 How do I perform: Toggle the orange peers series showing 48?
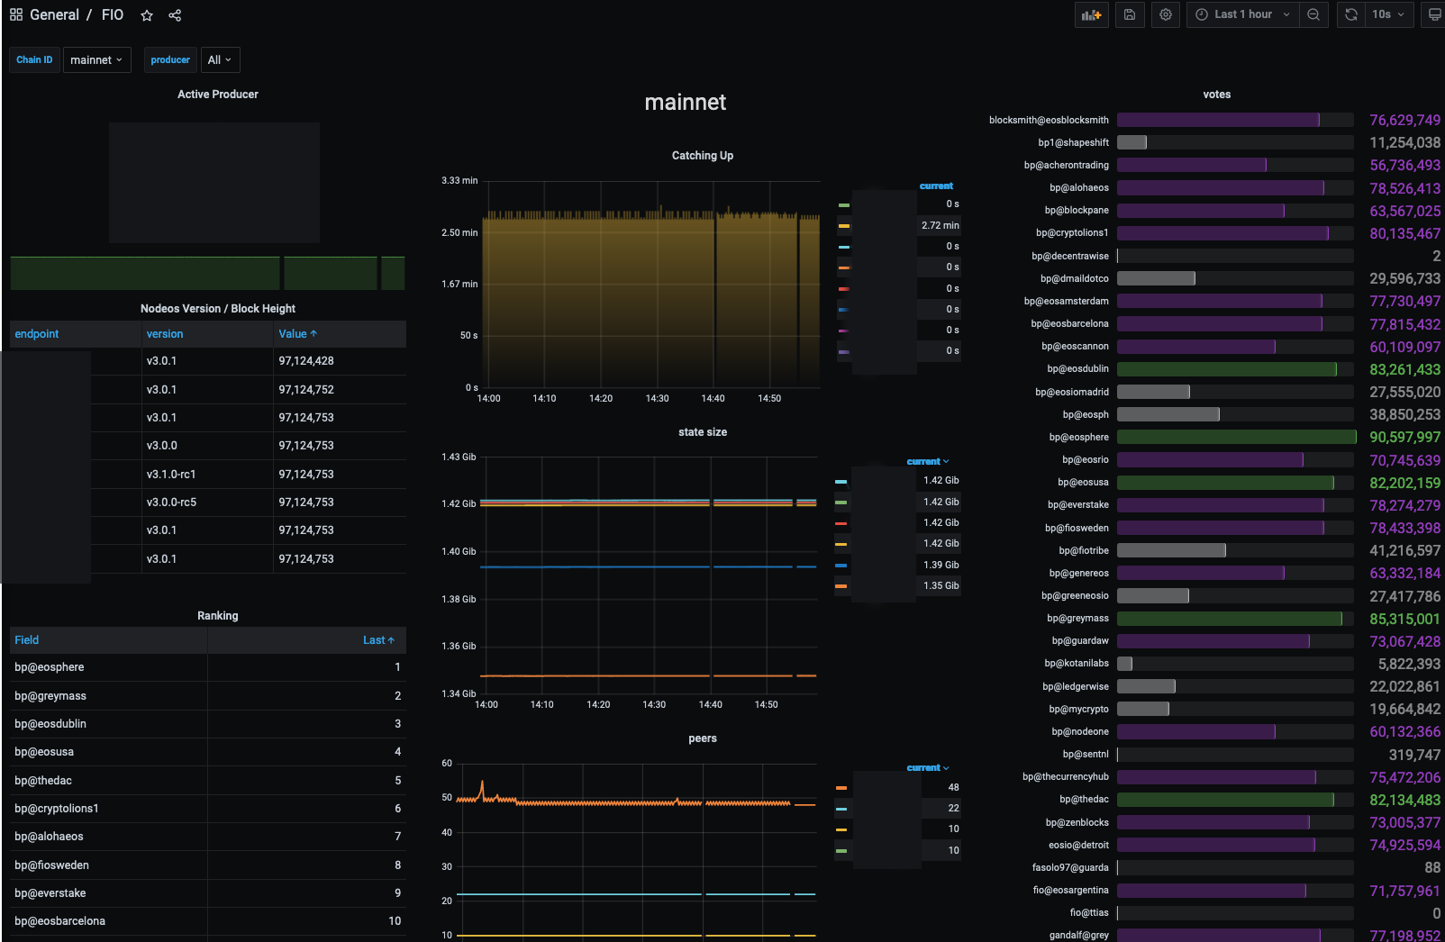[x=841, y=788]
